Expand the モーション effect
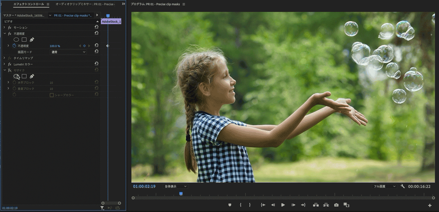439x212 pixels. point(4,27)
